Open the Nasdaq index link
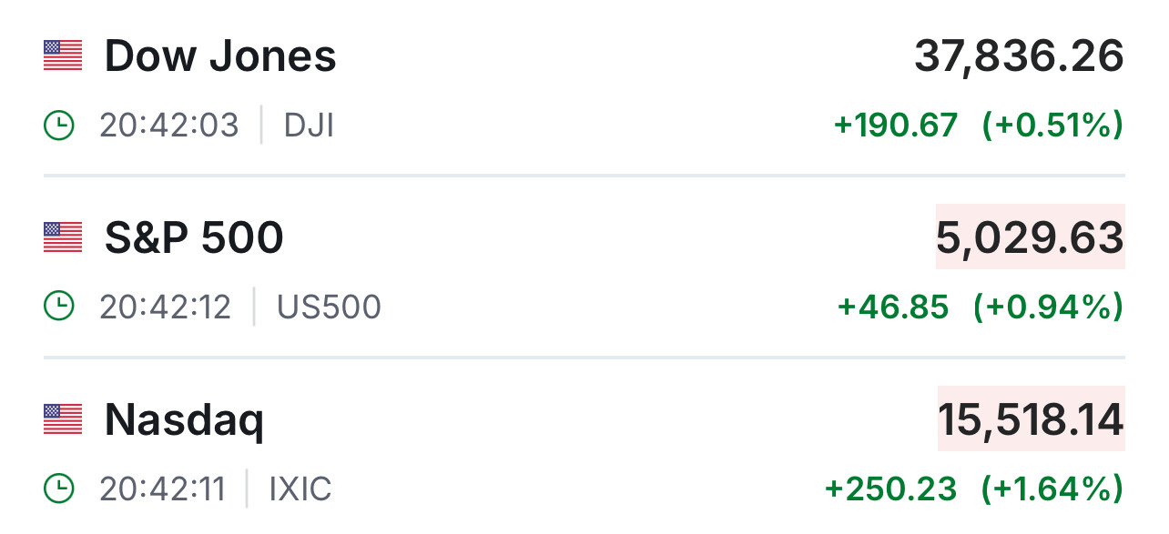The width and height of the screenshot is (1169, 534). coord(184,420)
